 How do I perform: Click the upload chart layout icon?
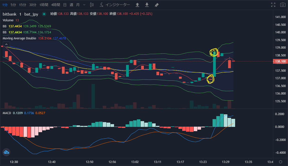pyautogui.click(x=137, y=5)
